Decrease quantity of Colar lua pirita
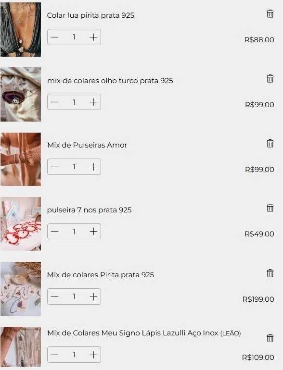The height and width of the screenshot is (370, 283). (x=54, y=37)
